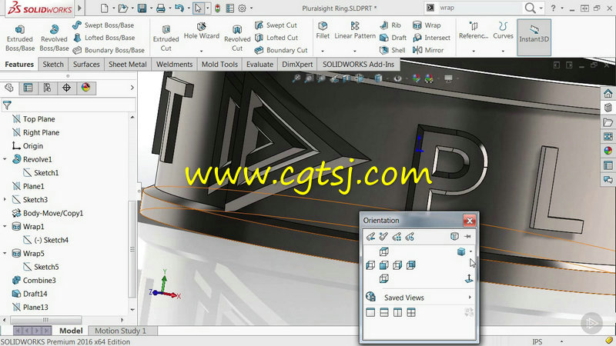Open the Sketch ribbon tab
This screenshot has width=616, height=346.
(x=53, y=65)
